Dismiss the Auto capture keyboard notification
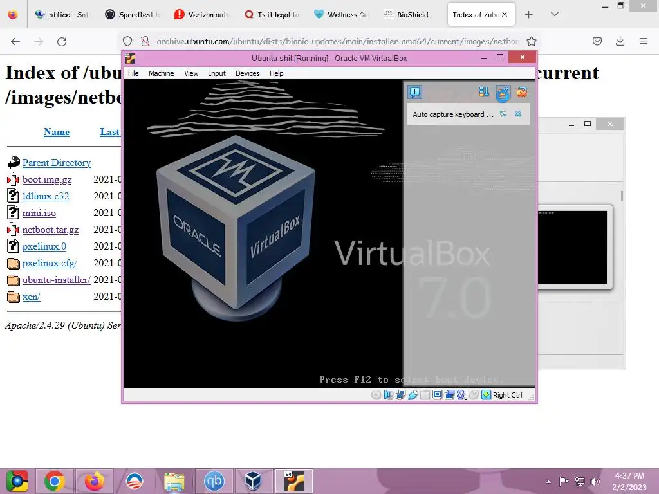The width and height of the screenshot is (659, 494). click(x=518, y=114)
